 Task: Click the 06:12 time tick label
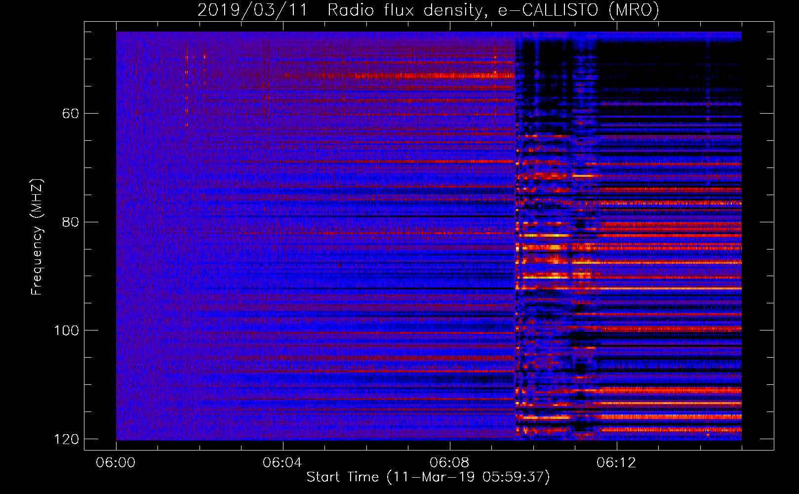616,463
